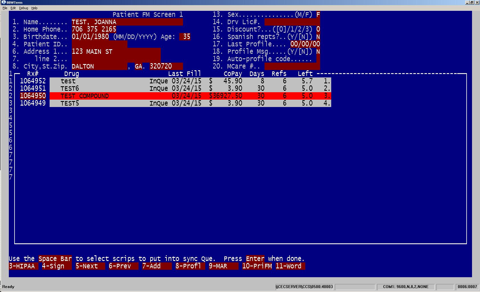480x292 pixels.
Task: Click the Enter key hint
Action: (x=255, y=259)
